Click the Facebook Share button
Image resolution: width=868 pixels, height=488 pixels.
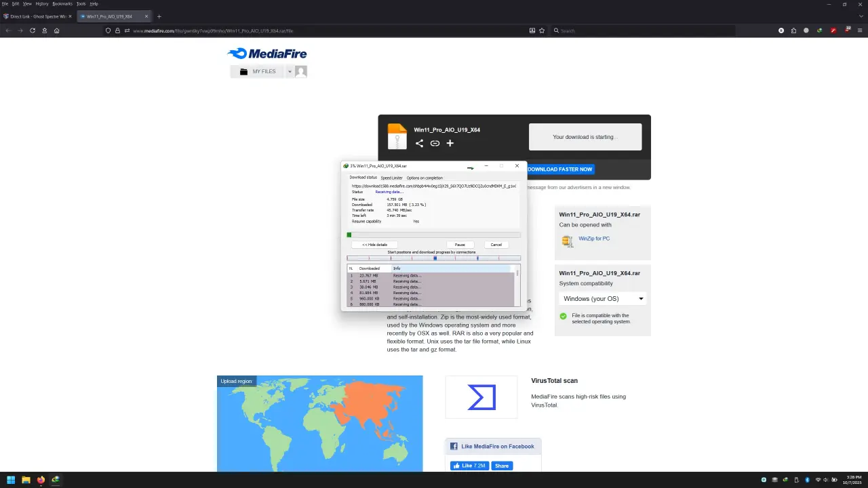coord(501,466)
